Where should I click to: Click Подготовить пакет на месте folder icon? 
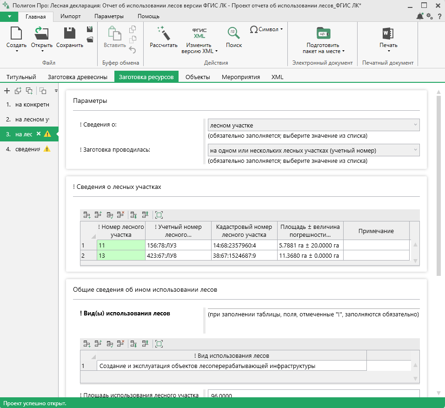coord(323,33)
